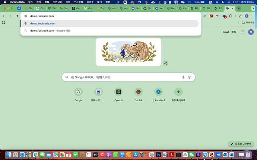This screenshot has width=257, height=160.
Task: Open the Chrome three-dot menu
Action: click(253, 16)
